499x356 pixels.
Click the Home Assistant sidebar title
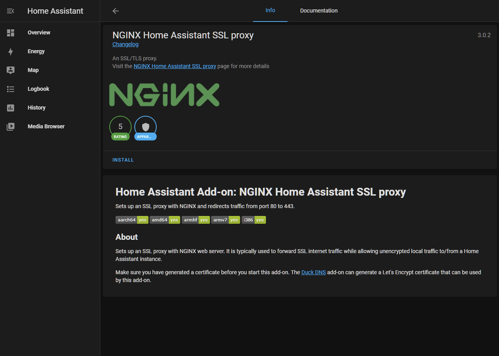(x=55, y=11)
